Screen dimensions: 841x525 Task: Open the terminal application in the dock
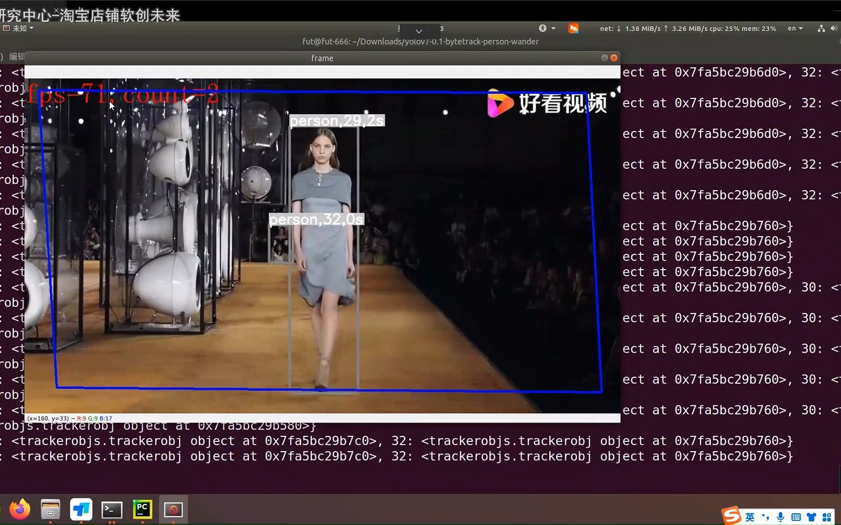tap(112, 510)
